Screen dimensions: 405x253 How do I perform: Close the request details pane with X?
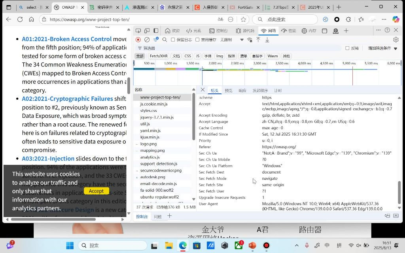[202, 90]
